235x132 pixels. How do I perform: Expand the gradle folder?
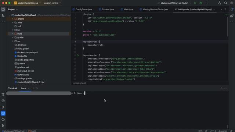tap(12, 37)
